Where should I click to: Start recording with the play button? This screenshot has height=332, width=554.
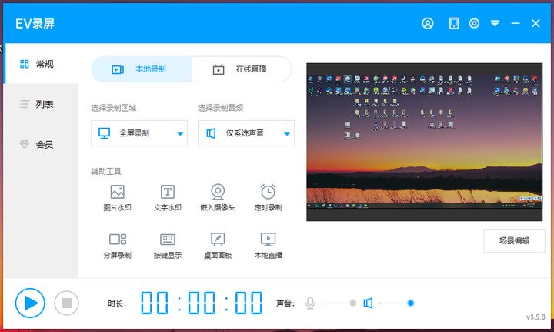30,303
